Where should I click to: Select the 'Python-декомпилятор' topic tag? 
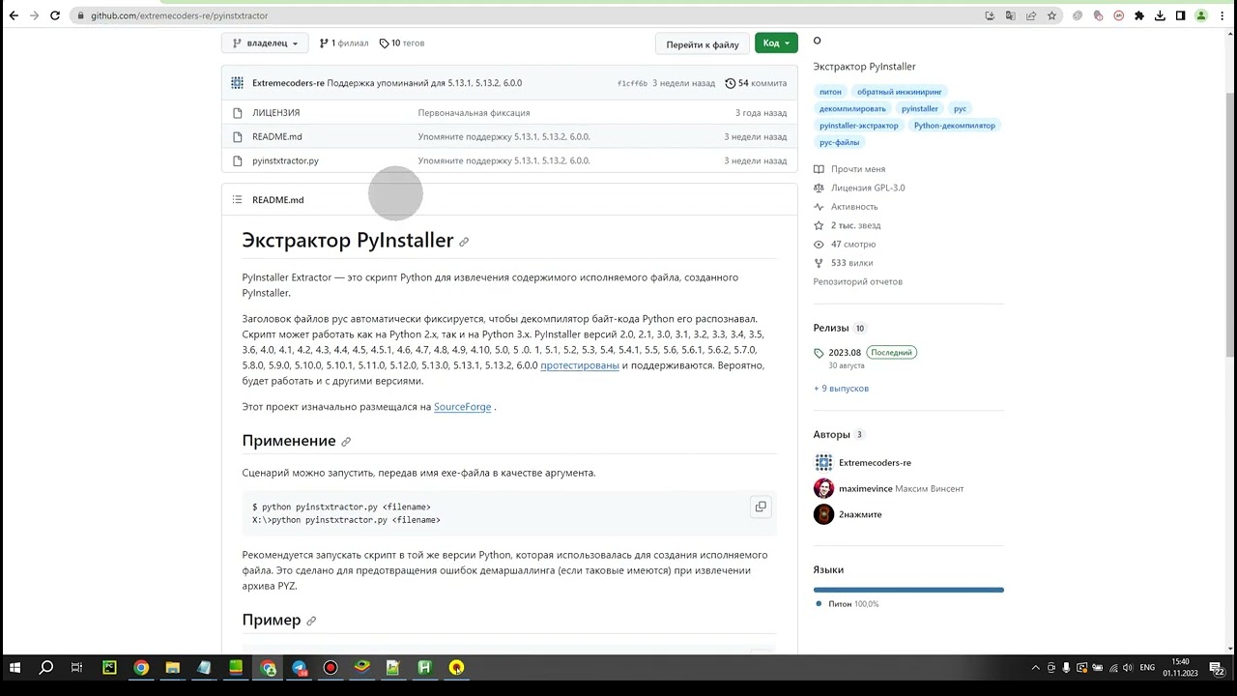click(954, 126)
